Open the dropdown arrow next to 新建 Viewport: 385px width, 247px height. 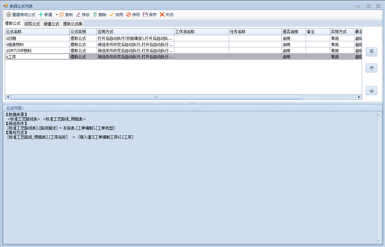click(56, 15)
